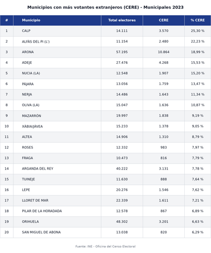Select the ARGANDA DEL REY cell
Viewport: 211px width, 253px height.
tap(57, 168)
